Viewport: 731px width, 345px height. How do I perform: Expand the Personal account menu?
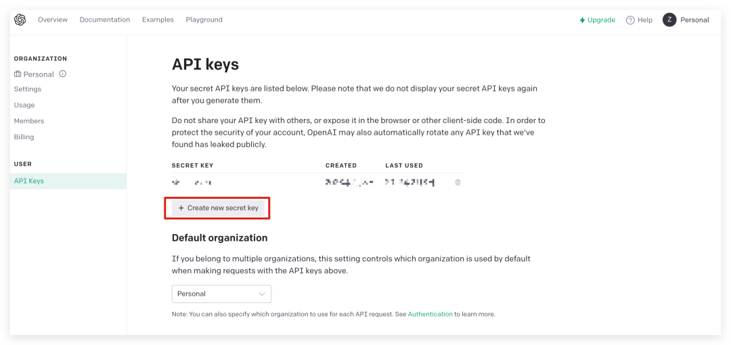tap(694, 20)
